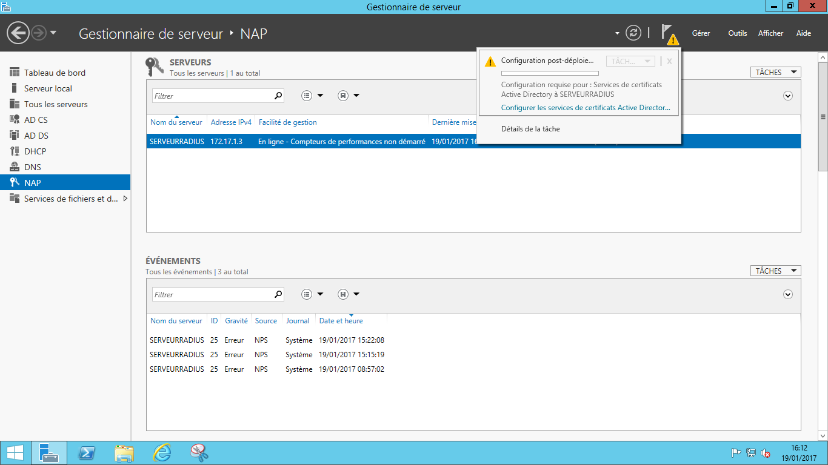The width and height of the screenshot is (828, 465).
Task: Expand Services de fichiers sidebar arrow
Action: (x=125, y=199)
